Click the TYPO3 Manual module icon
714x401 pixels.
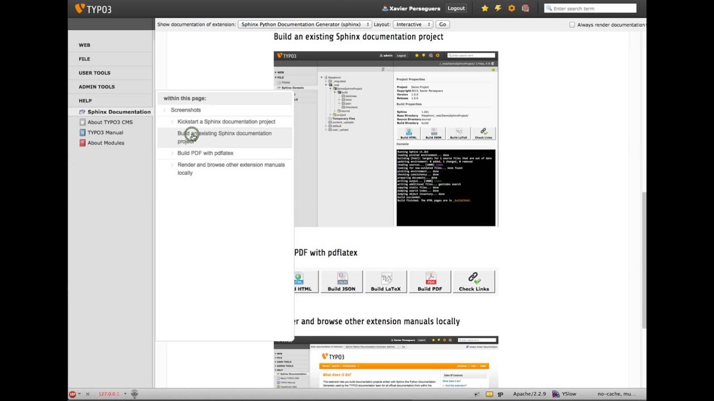83,133
